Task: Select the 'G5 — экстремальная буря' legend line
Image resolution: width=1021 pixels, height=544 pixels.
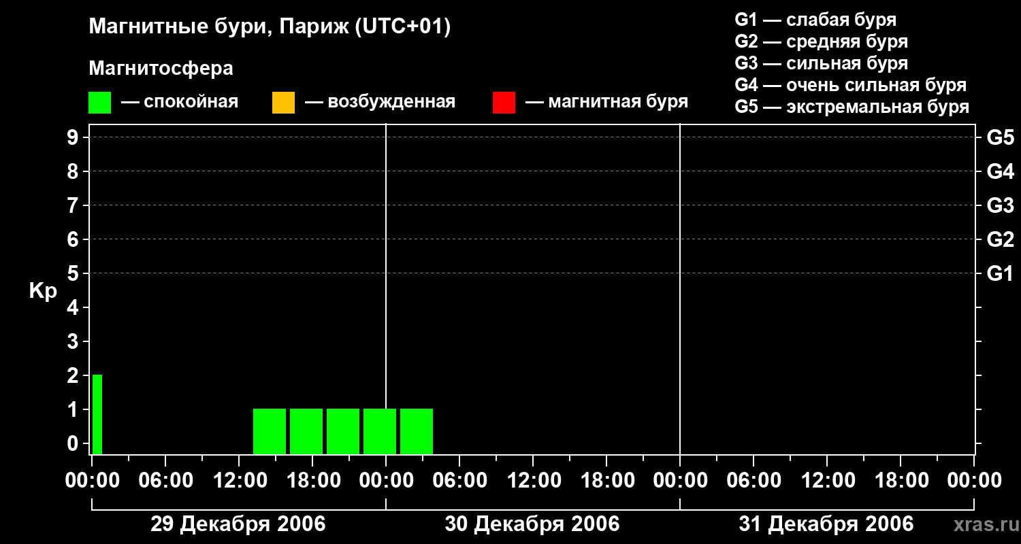Action: (852, 107)
